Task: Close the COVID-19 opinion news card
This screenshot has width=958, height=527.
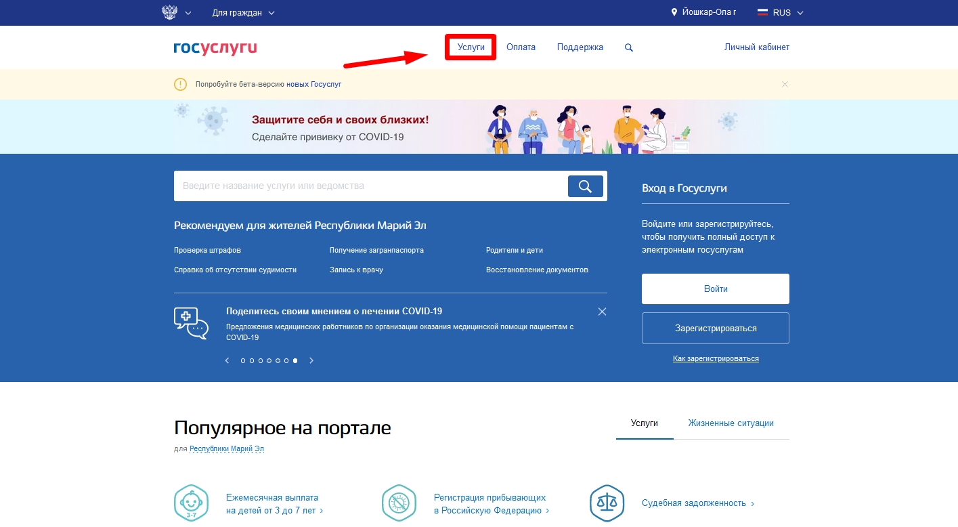Action: coord(602,312)
